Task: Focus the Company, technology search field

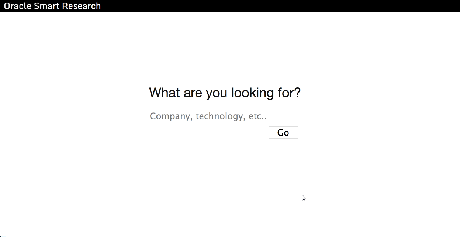Action: (x=223, y=116)
